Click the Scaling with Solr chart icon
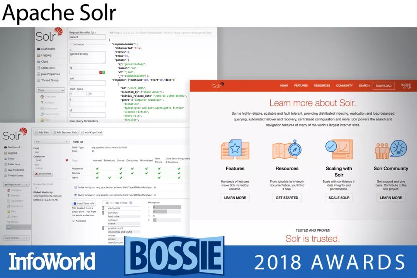417x278 pixels. (x=339, y=149)
